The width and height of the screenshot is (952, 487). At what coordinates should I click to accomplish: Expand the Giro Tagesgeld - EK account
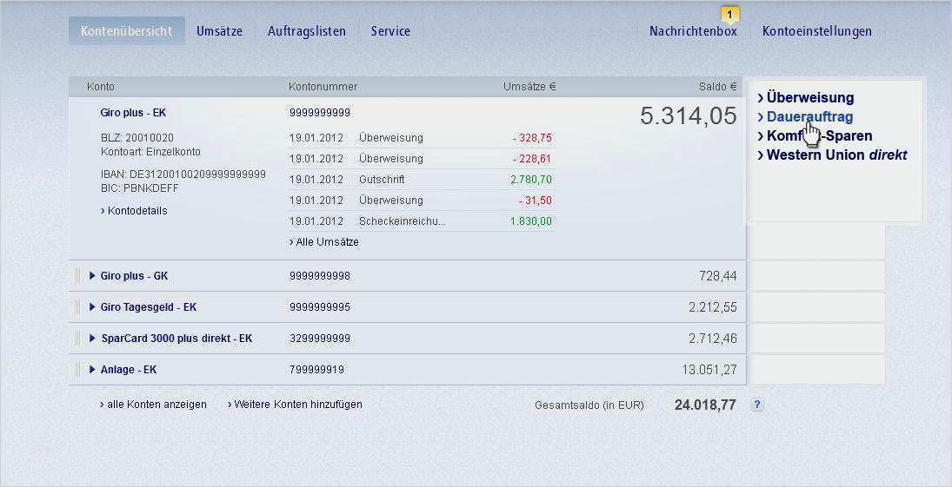click(93, 307)
